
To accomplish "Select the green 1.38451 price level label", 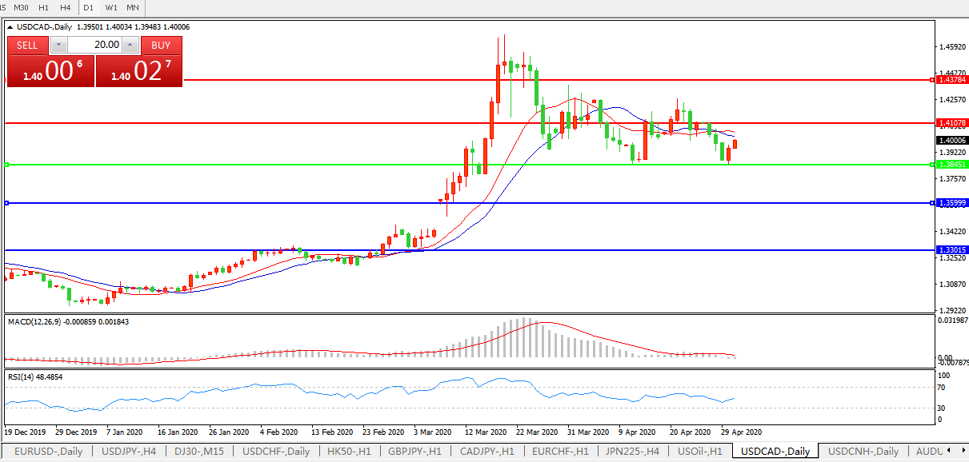I will coord(952,165).
